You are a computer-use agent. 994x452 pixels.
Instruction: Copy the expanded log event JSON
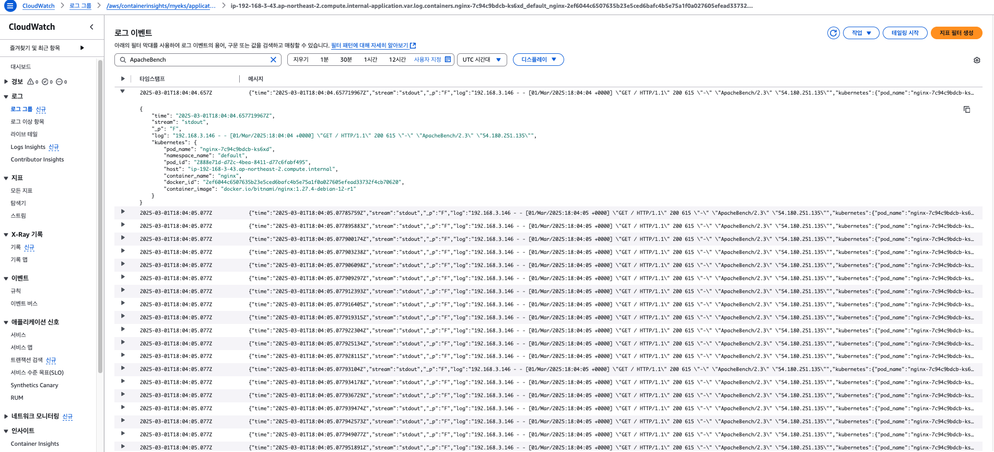967,109
